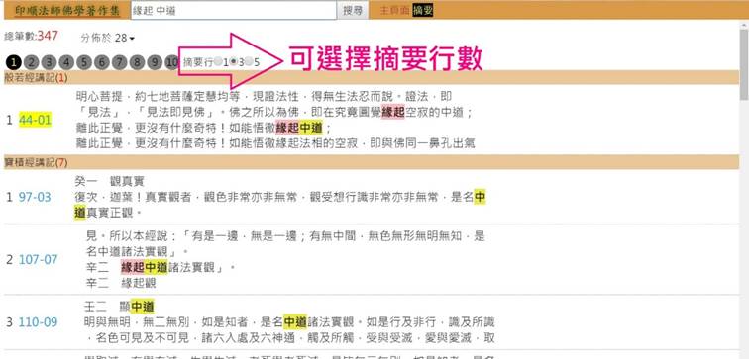Select the 摘要 tab
Image resolution: width=749 pixels, height=359 pixels.
(423, 11)
